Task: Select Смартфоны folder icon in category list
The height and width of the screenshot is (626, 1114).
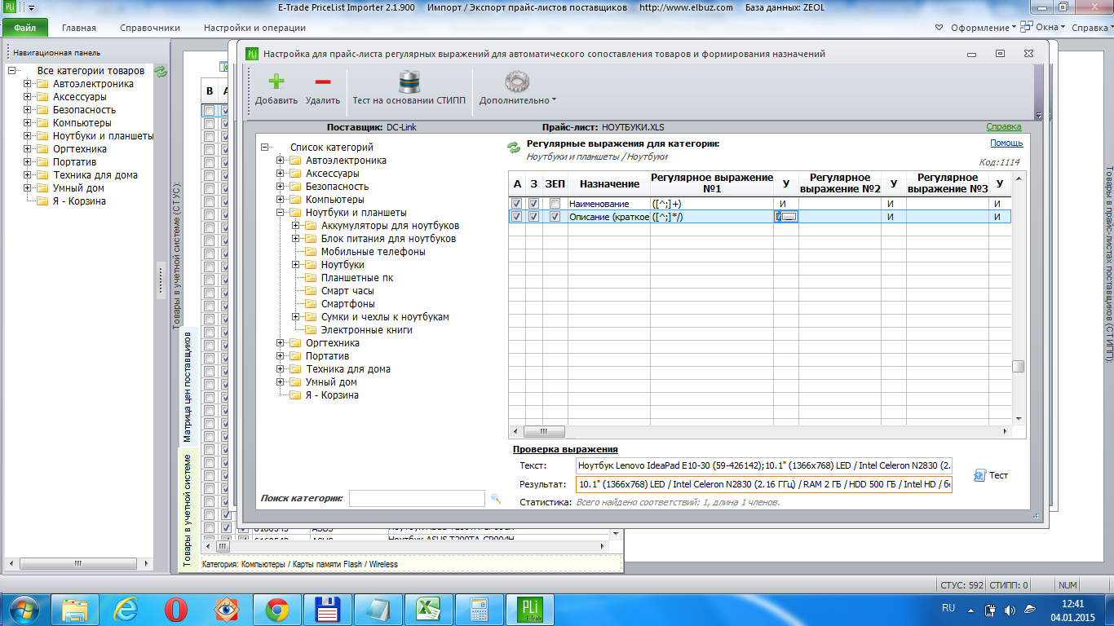Action: pos(311,304)
